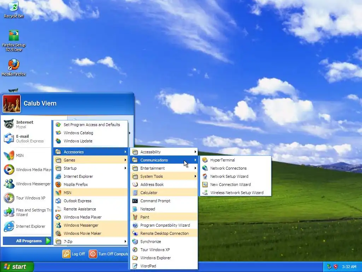The width and height of the screenshot is (362, 272).
Task: Choose Windows Update in All Programs
Action: pos(90,141)
